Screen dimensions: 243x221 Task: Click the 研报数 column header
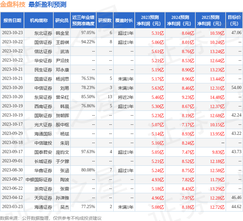pos(105,20)
